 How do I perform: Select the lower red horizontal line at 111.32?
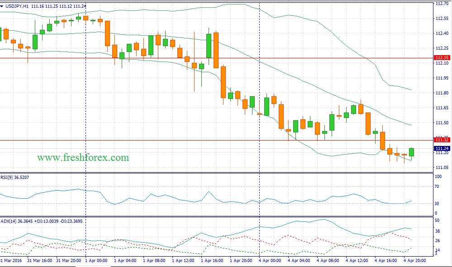click(x=226, y=140)
